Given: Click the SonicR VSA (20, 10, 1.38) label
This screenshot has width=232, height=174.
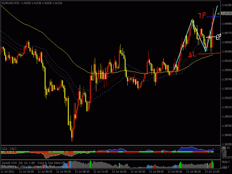Looking at the screenshot, I should 19,163.
